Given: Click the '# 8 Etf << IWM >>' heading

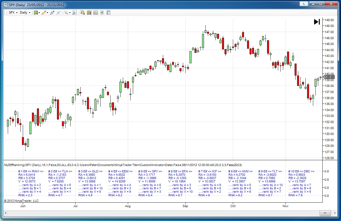Looking at the screenshot, I should 240,171.
